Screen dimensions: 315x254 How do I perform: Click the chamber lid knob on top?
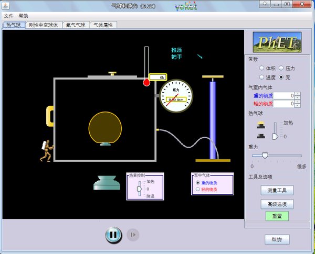pos(112,74)
